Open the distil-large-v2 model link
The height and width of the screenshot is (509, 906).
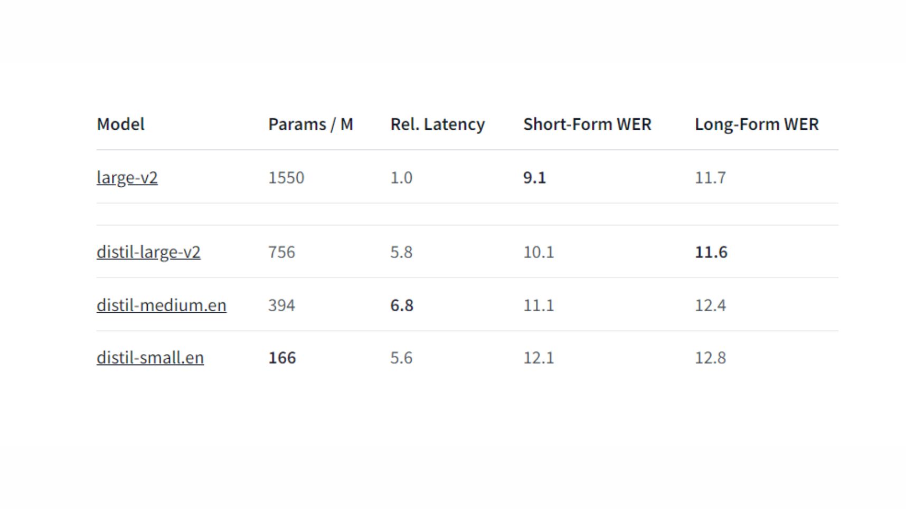coord(148,252)
